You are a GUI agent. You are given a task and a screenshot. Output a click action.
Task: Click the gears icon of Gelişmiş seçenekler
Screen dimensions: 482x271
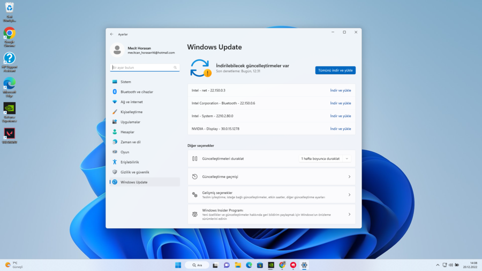coord(195,195)
